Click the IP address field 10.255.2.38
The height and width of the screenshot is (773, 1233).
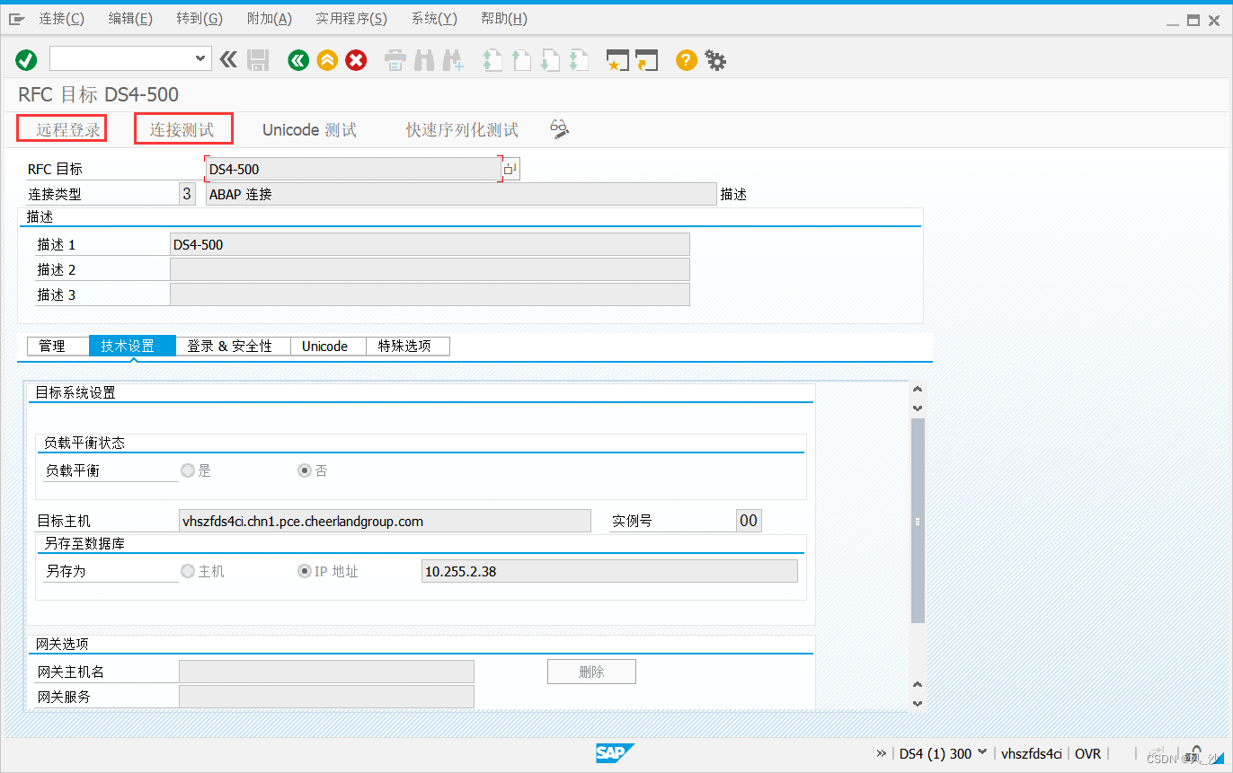coord(609,571)
